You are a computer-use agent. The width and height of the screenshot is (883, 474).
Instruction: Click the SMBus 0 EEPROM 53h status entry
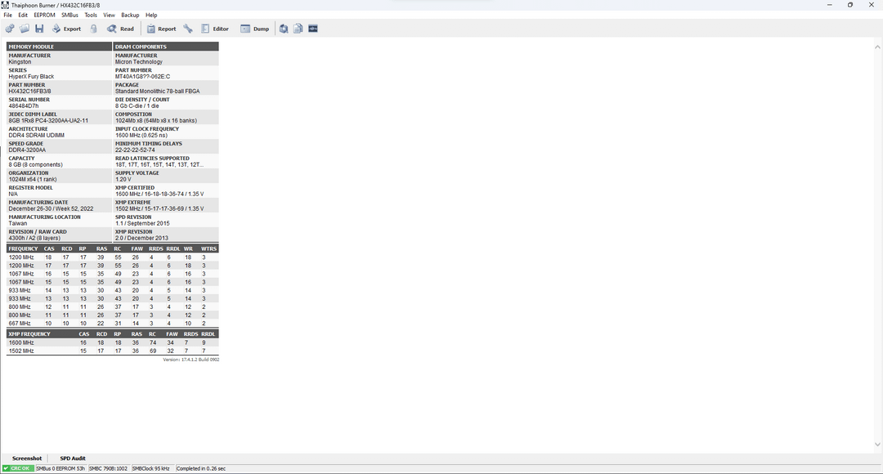point(61,468)
